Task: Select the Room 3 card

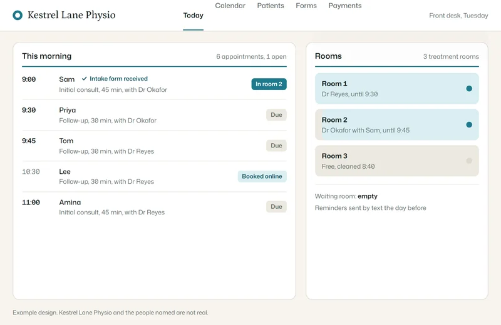Action: coord(397,161)
